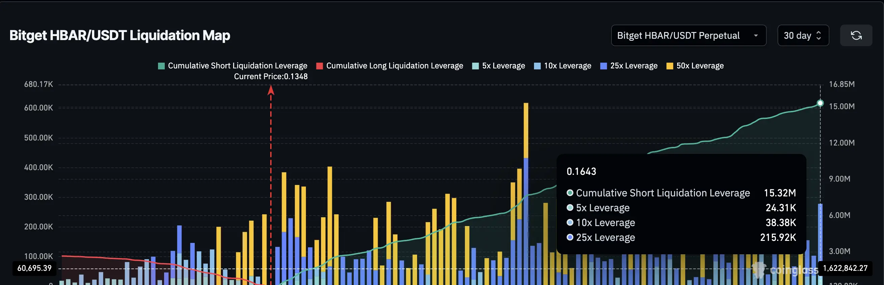
Task: Click the 9.00M right axis label
Action: click(x=840, y=179)
